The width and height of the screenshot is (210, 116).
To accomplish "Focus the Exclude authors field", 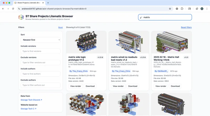I will click(40, 85).
